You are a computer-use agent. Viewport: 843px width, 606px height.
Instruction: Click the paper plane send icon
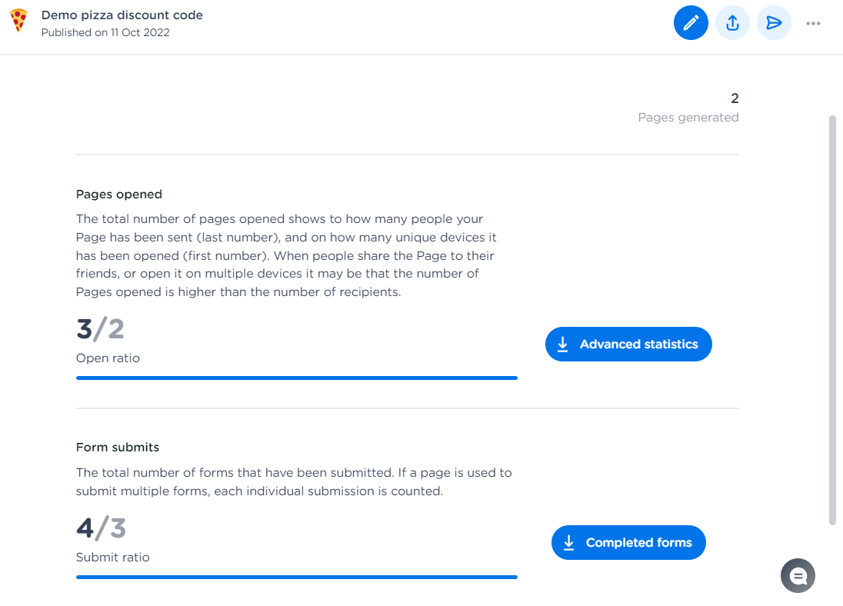point(774,23)
